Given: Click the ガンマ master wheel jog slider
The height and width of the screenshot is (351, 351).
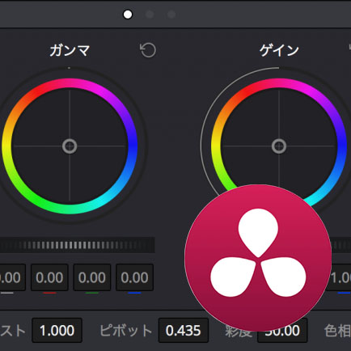Looking at the screenshot, I should [x=78, y=245].
